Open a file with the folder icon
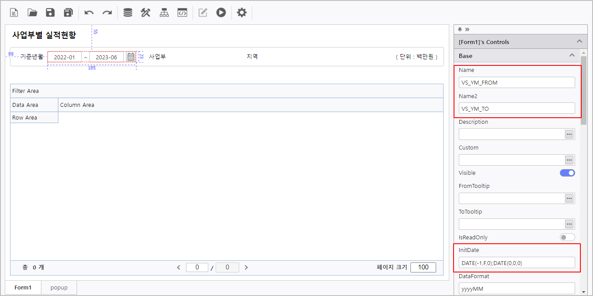This screenshot has height=296, width=593. tap(32, 13)
